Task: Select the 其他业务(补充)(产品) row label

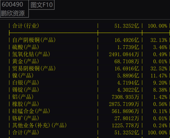Action: (39, 125)
